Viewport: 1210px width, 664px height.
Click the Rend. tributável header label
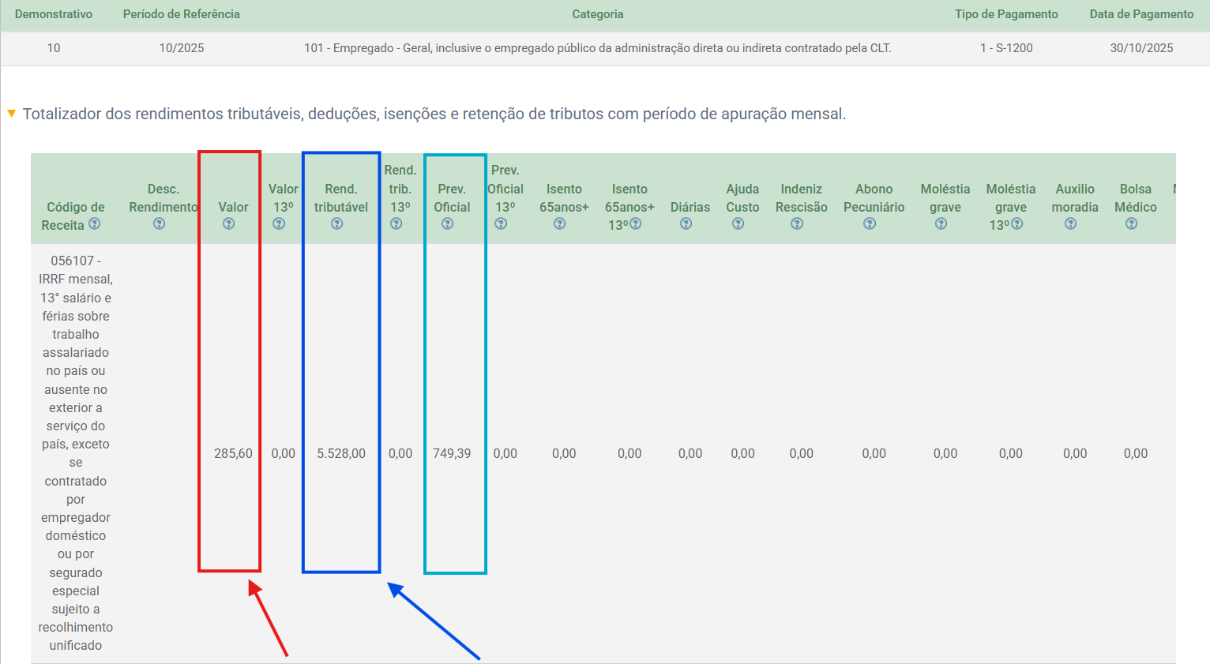[x=341, y=198]
